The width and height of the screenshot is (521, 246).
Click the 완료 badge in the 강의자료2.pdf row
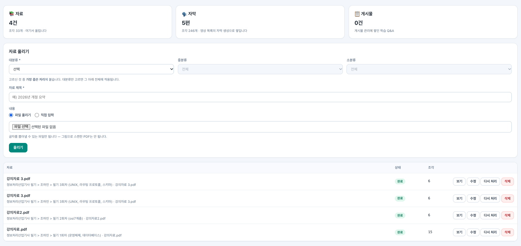click(x=400, y=215)
